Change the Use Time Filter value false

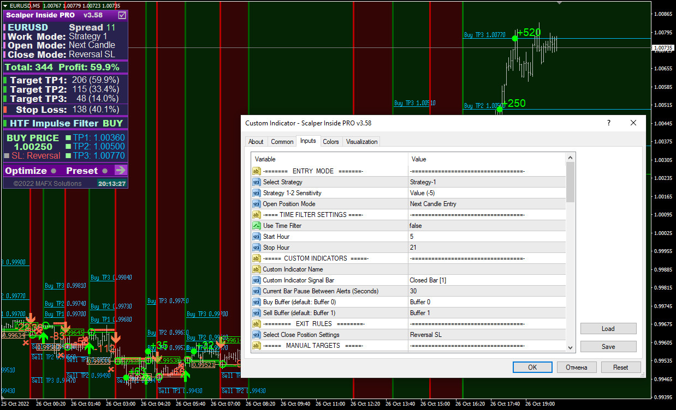pos(487,226)
